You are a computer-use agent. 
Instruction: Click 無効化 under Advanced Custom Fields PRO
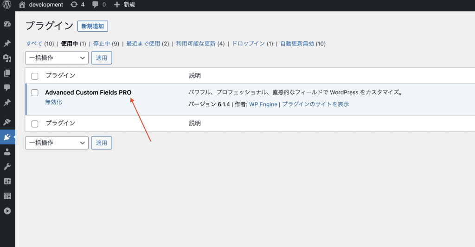54,102
